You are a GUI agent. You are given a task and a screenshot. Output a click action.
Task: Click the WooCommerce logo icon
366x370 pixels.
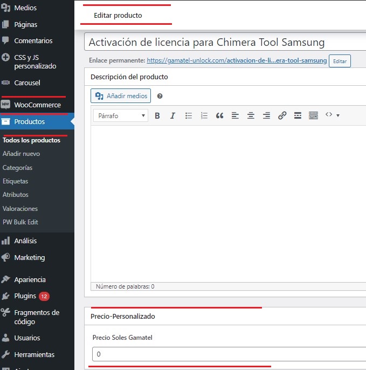5,104
